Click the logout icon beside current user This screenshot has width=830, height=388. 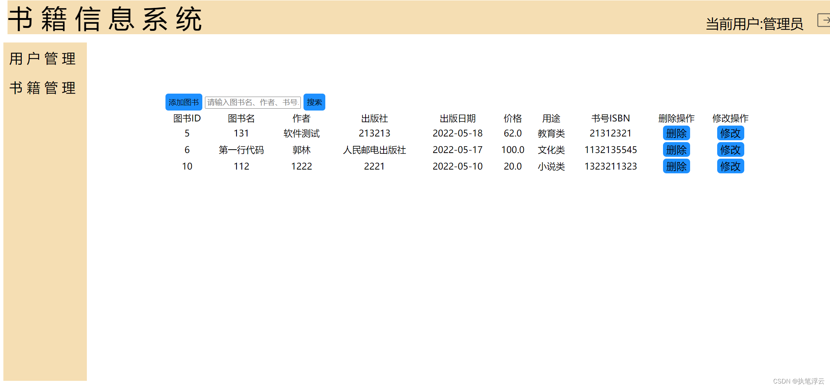[824, 20]
